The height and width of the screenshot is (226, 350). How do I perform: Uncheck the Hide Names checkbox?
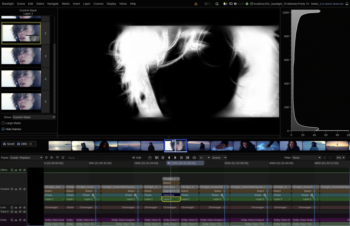pos(3,129)
